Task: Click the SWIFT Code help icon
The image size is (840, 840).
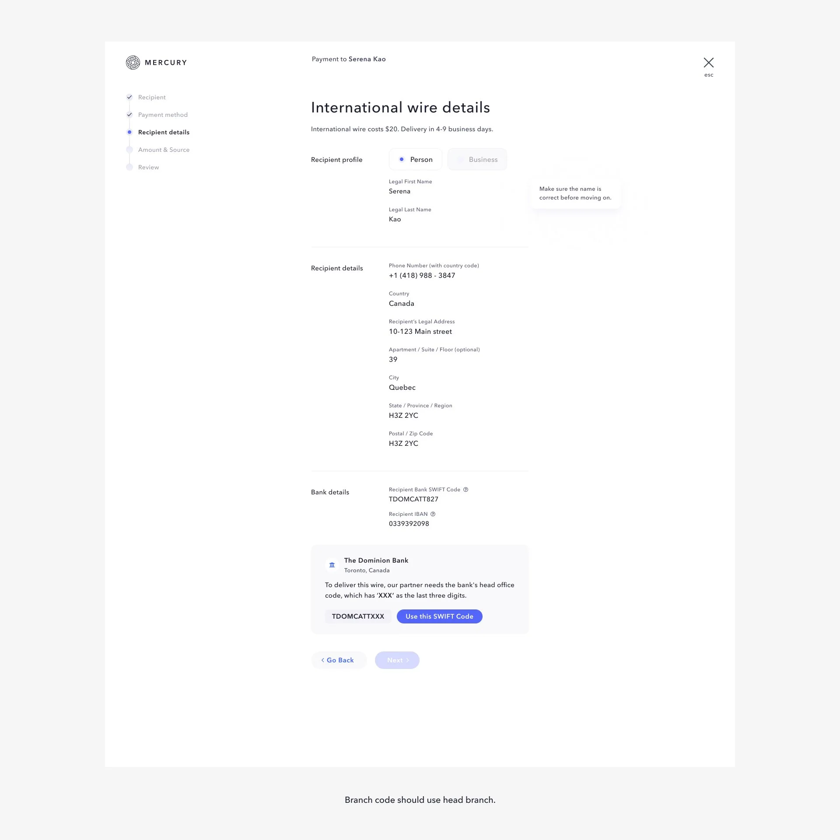Action: (465, 490)
